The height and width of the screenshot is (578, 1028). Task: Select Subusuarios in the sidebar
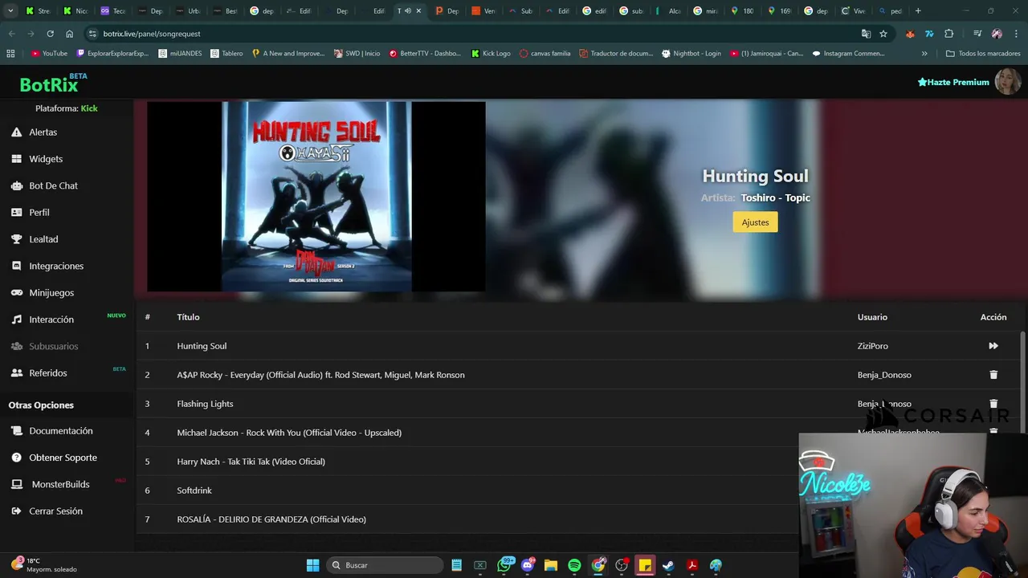click(54, 346)
